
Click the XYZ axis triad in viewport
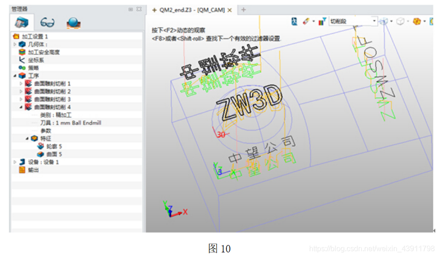point(175,209)
